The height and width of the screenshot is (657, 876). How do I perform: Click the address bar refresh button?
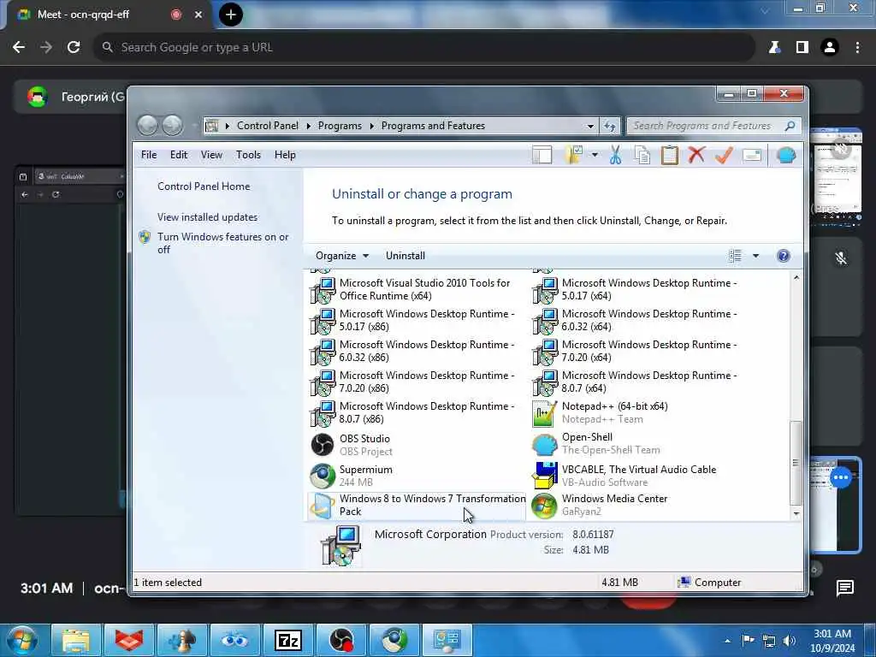609,127
